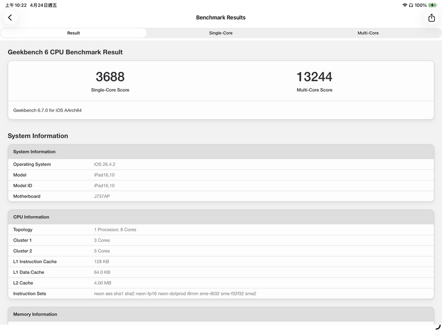442x331 pixels.
Task: Switch to the Result tab
Action: (73, 33)
